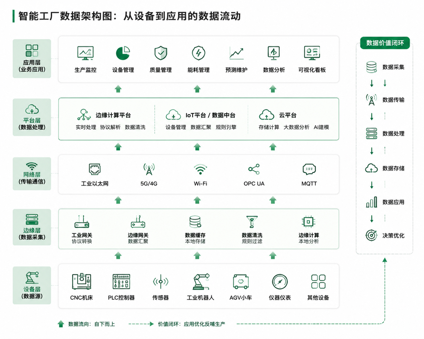Click the CNC机床 machine icon
This screenshot has width=424, height=339.
[x=81, y=281]
